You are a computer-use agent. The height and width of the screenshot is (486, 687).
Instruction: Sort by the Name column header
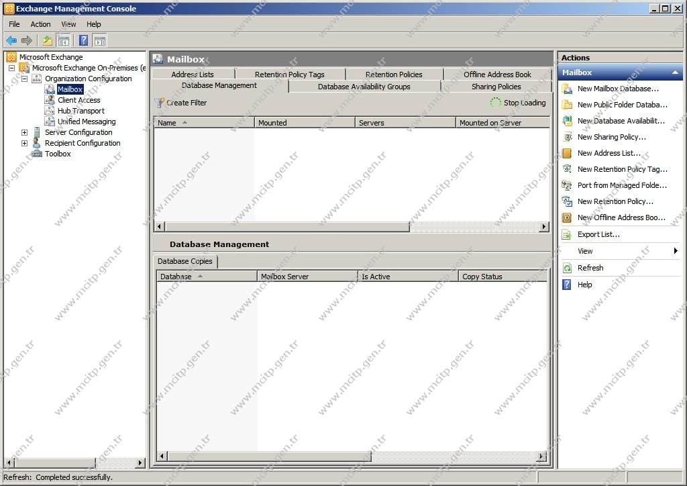[205, 123]
